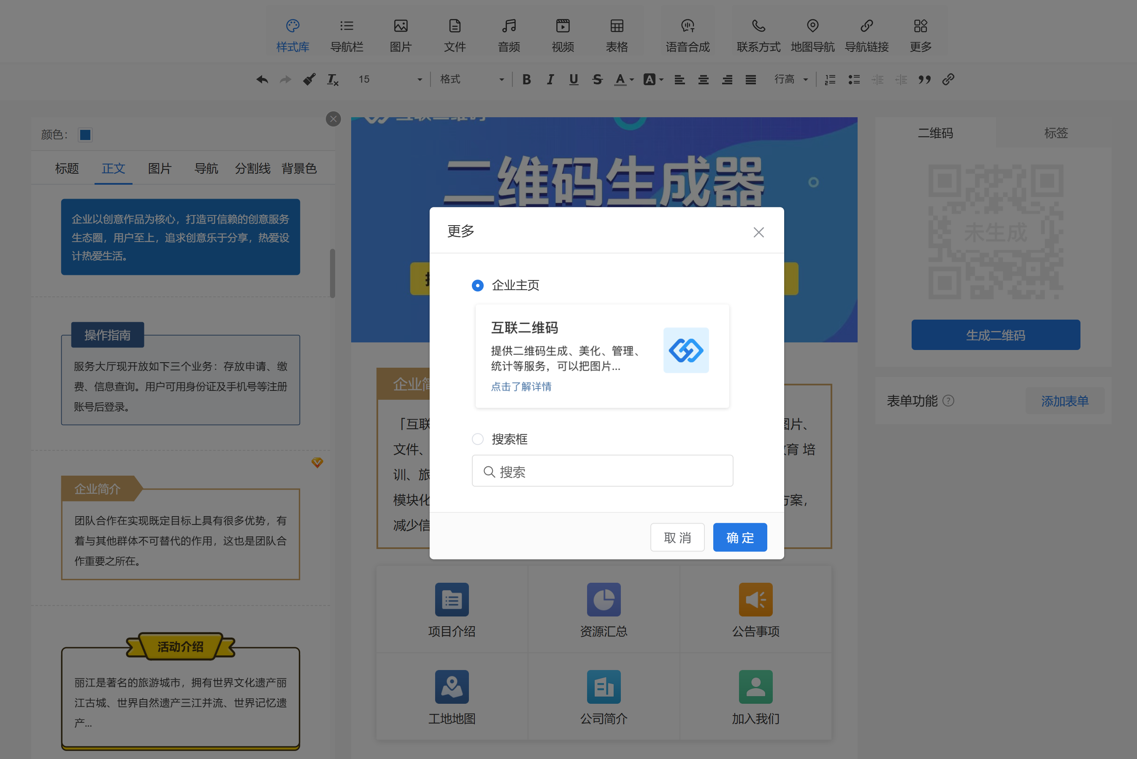
Task: Switch to the 标签 tab
Action: [x=1056, y=133]
